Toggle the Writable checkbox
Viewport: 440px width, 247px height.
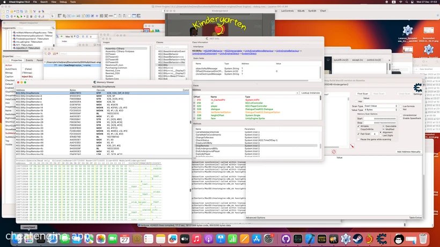click(358, 126)
